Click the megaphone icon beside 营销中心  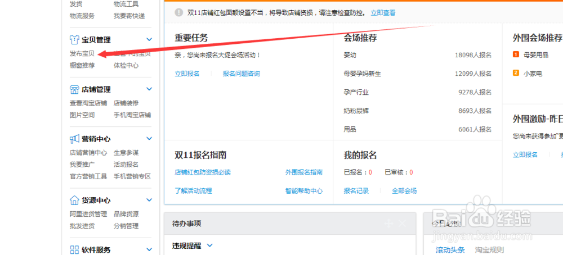coord(74,139)
